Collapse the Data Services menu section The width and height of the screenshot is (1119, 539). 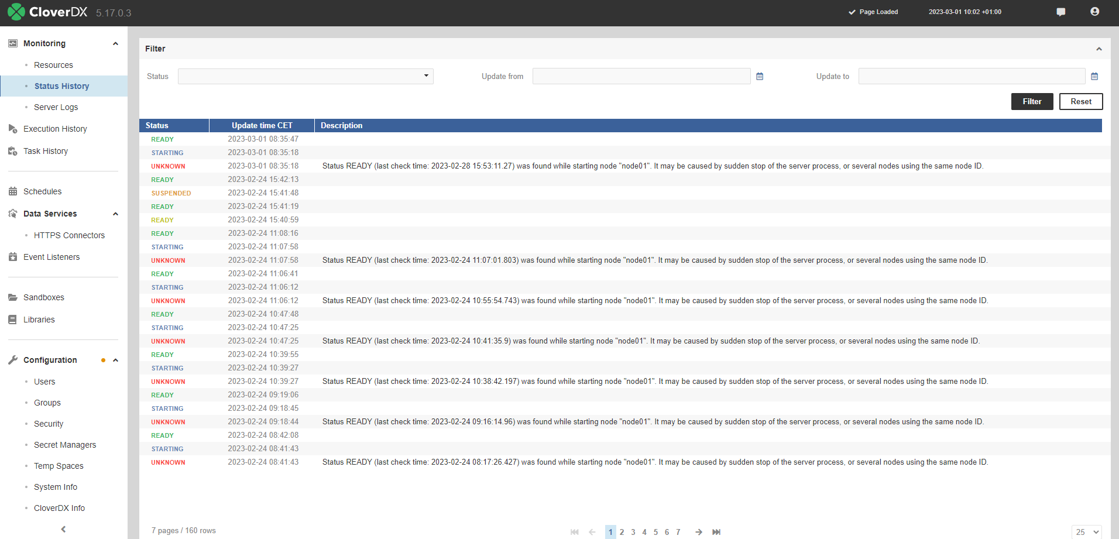click(115, 214)
